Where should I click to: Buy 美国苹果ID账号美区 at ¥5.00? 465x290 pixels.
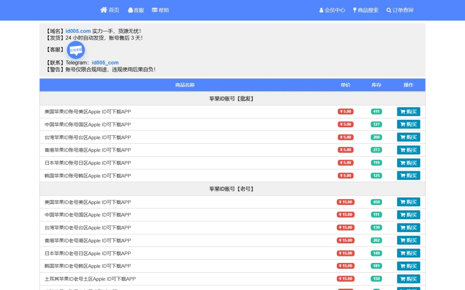pos(408,112)
